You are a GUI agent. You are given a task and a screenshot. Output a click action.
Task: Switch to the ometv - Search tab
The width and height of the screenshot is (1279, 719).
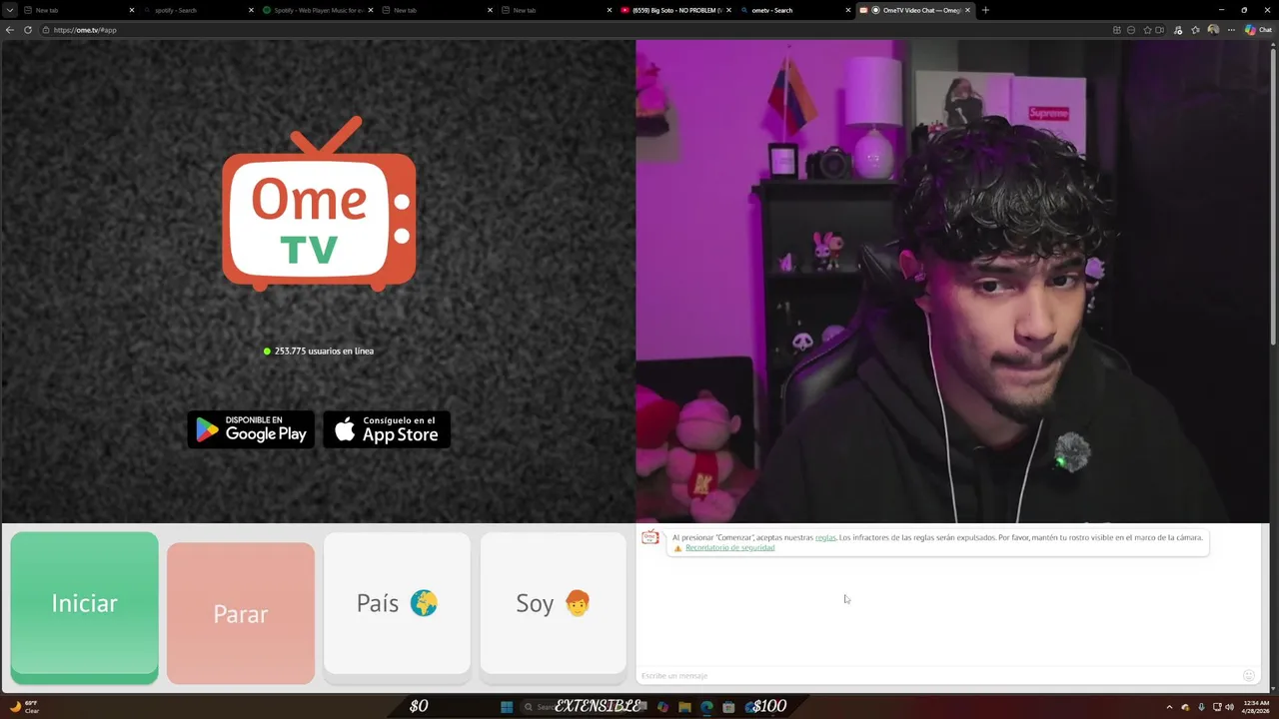click(795, 10)
